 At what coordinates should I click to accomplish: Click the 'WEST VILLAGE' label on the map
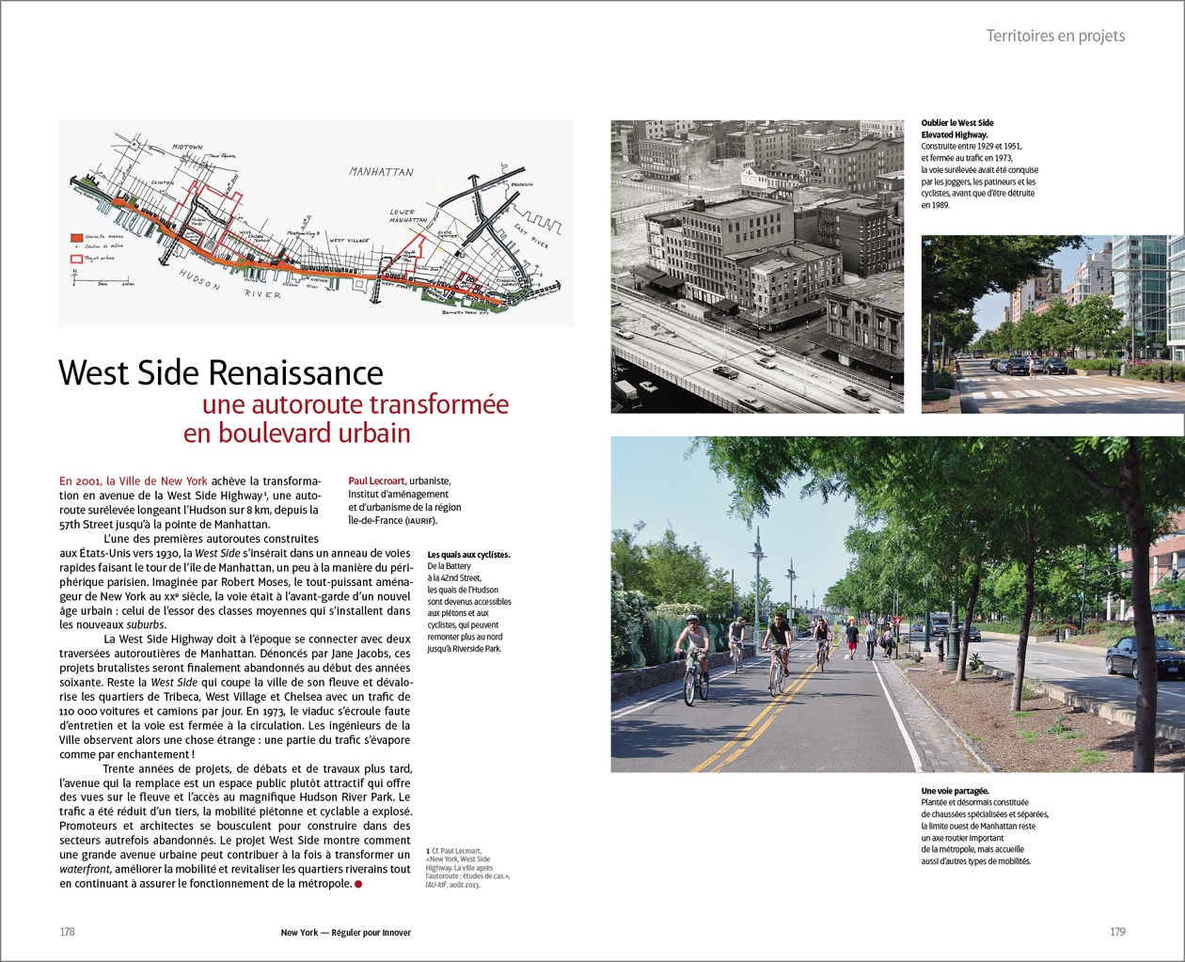349,241
